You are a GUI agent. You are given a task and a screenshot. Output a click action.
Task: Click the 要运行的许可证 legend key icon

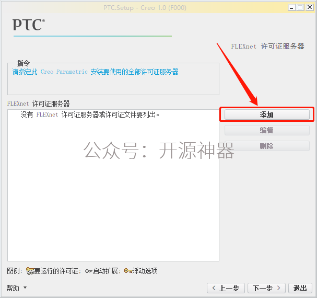click(30, 271)
